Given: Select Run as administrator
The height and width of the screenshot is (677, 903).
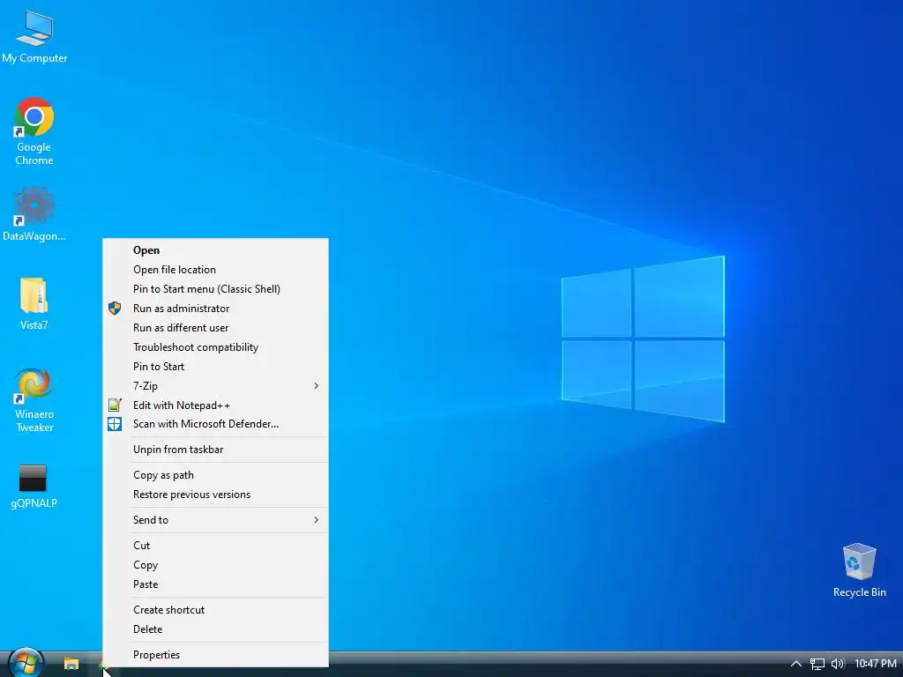Looking at the screenshot, I should tap(215, 309).
